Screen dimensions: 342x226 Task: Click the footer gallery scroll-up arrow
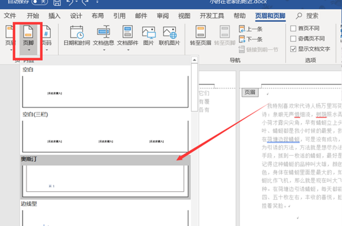pyautogui.click(x=194, y=60)
